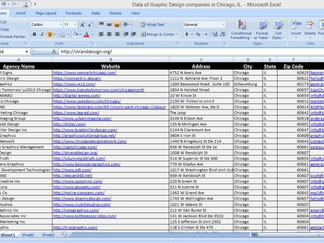Click the Top Align icon

pyautogui.click(x=101, y=25)
